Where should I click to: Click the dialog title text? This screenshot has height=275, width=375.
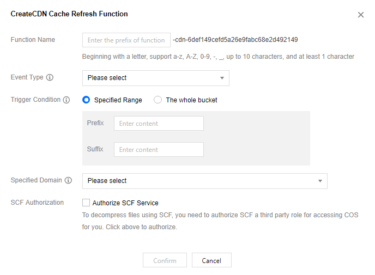pyautogui.click(x=69, y=14)
